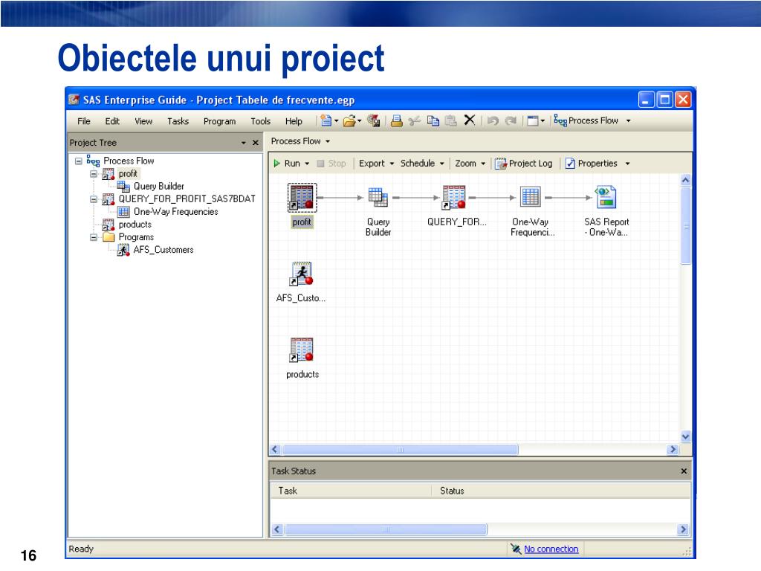Open the Tools menu
This screenshot has height=571, width=761.
tap(261, 121)
